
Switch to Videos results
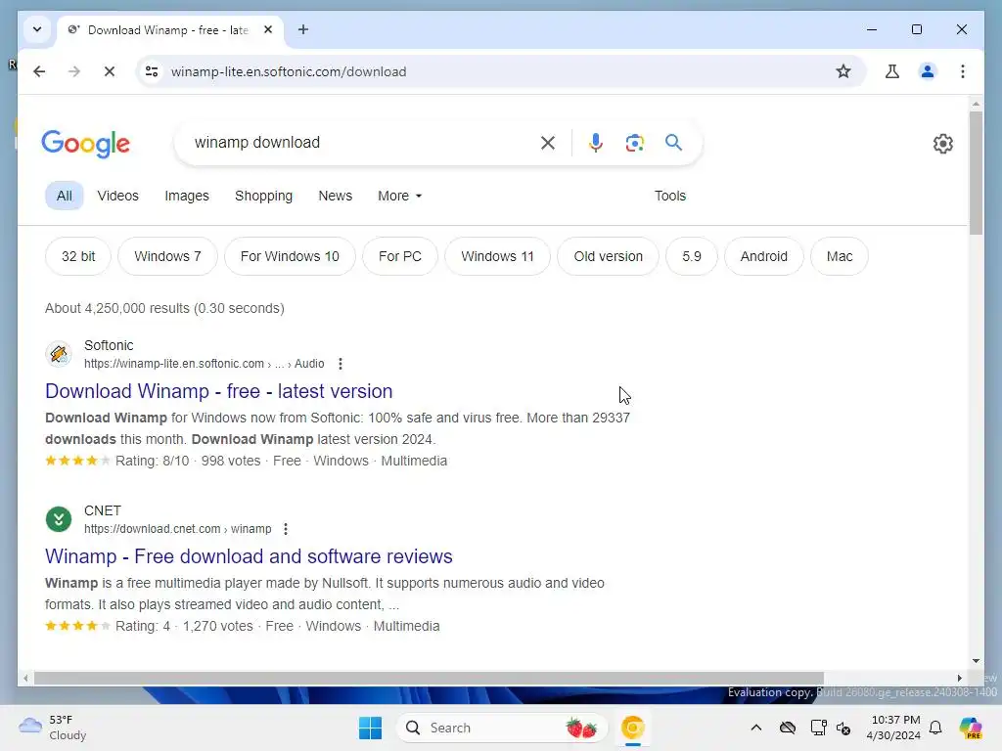point(117,196)
